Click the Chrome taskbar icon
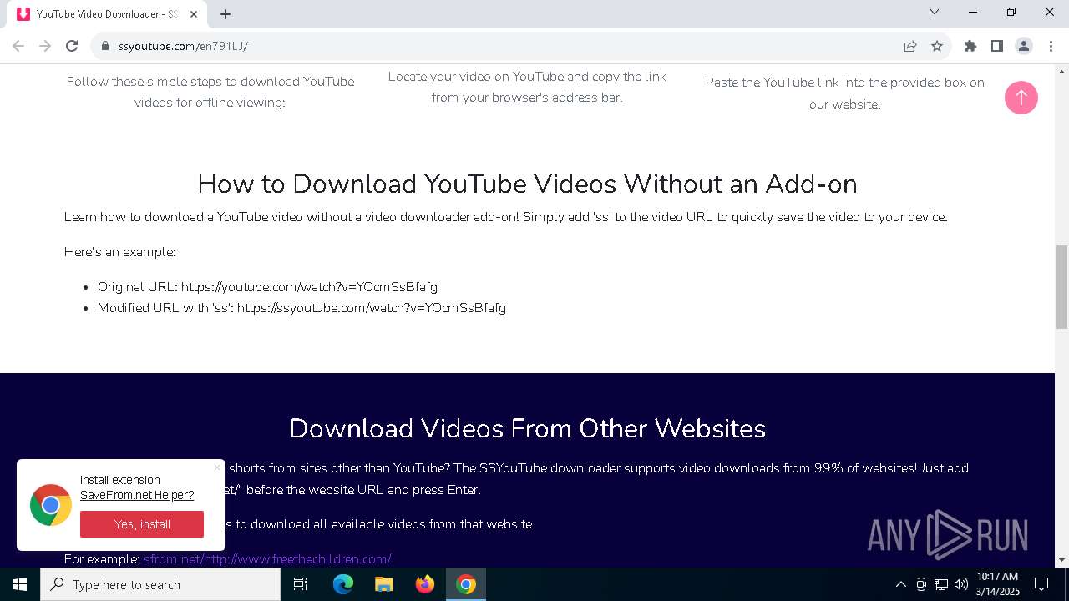This screenshot has width=1069, height=601. pos(466,584)
